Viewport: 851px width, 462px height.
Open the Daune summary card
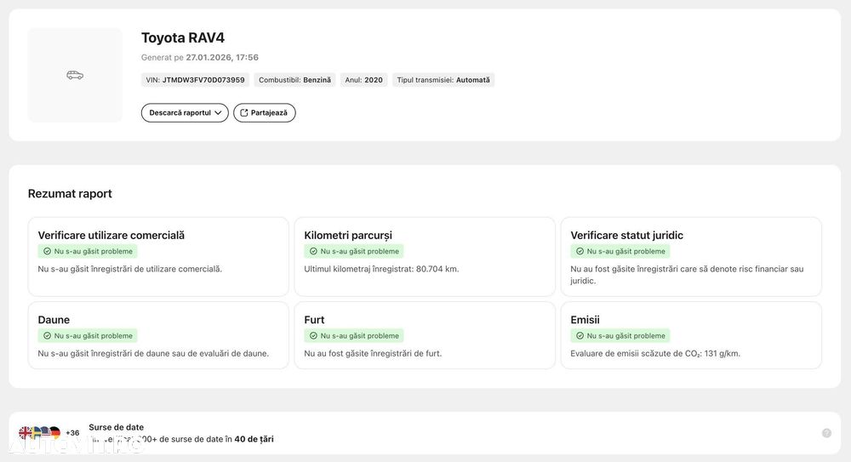(158, 335)
